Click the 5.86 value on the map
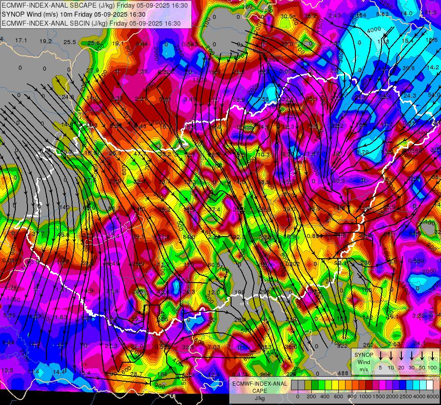441x405 pixels. point(9,315)
